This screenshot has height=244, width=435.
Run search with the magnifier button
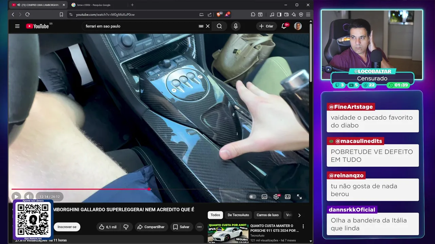pyautogui.click(x=220, y=26)
